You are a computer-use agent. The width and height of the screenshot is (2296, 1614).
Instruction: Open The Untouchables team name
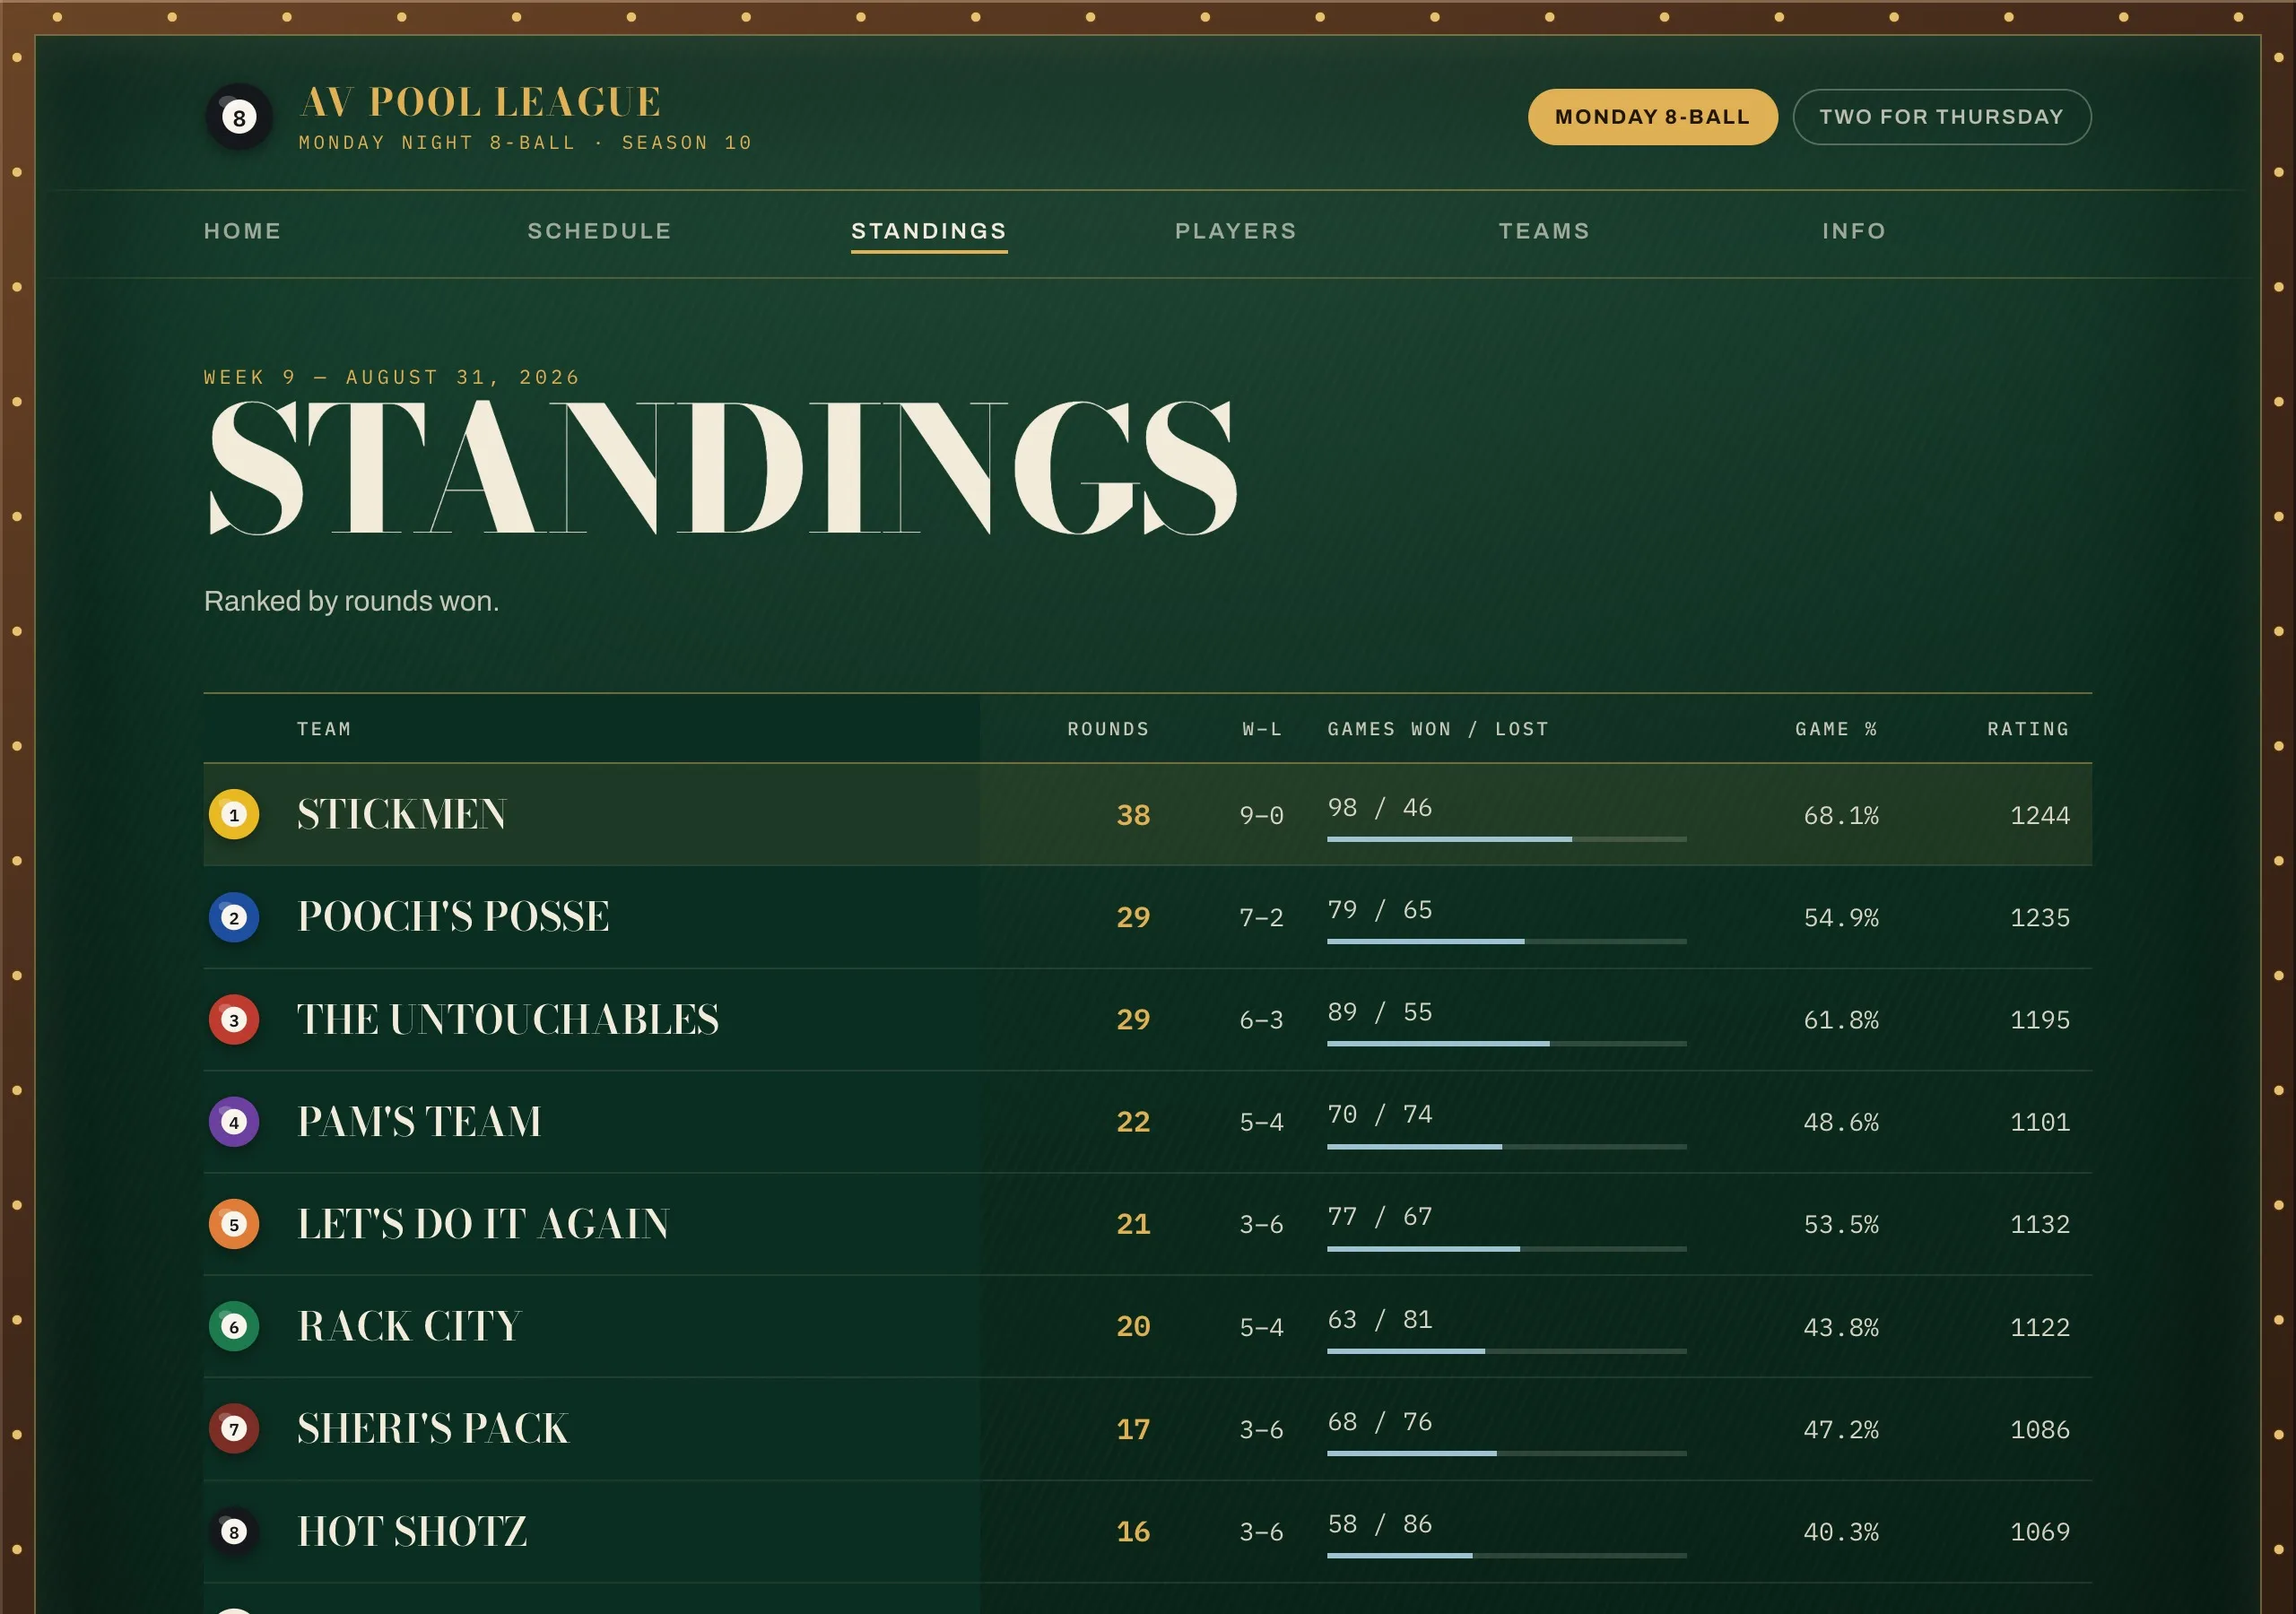tap(508, 1019)
